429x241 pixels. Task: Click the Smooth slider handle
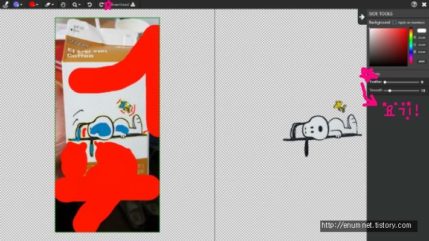point(390,90)
